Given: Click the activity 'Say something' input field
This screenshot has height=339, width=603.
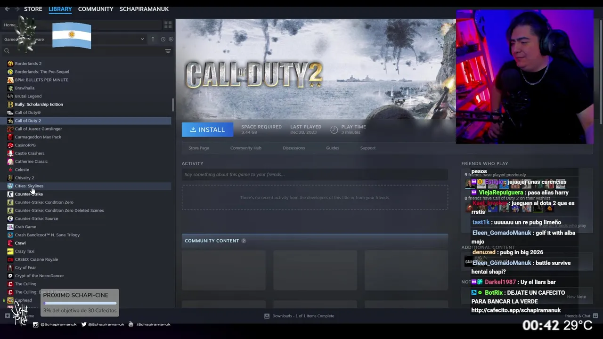Looking at the screenshot, I should [315, 175].
